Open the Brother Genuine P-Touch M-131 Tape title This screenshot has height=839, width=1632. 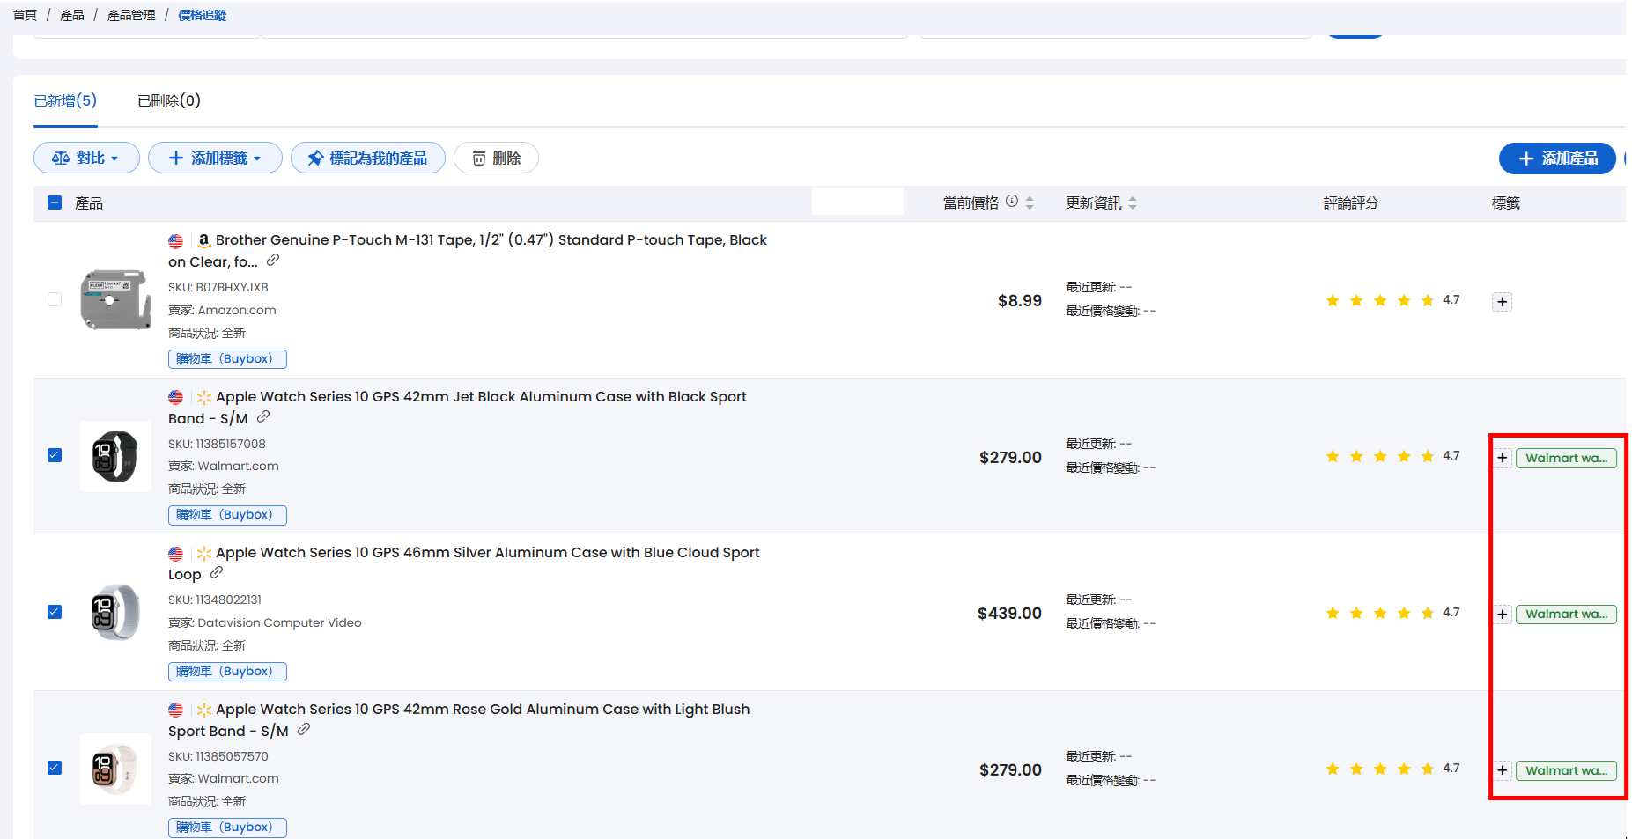click(468, 251)
